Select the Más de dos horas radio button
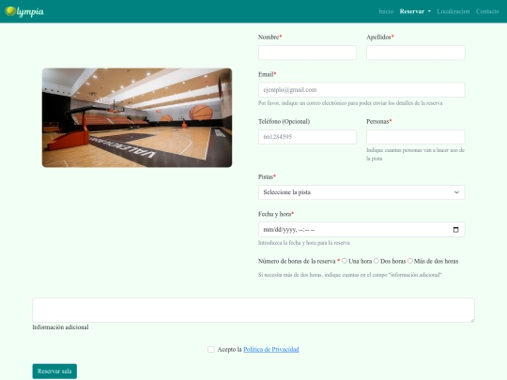507x380 pixels. 410,261
